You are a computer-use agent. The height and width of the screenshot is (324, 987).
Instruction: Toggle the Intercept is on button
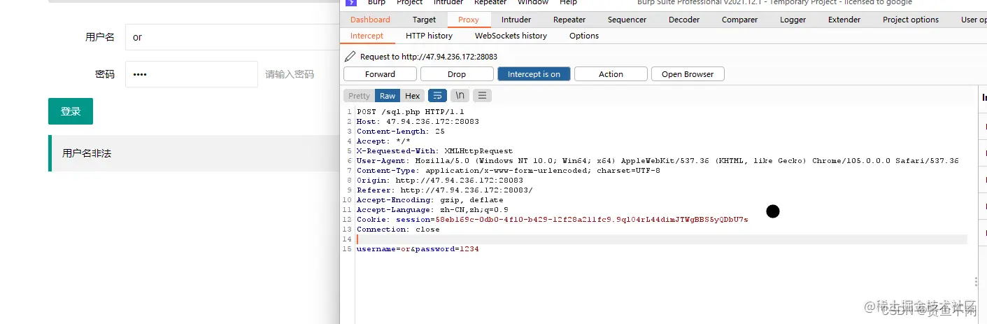coord(534,74)
